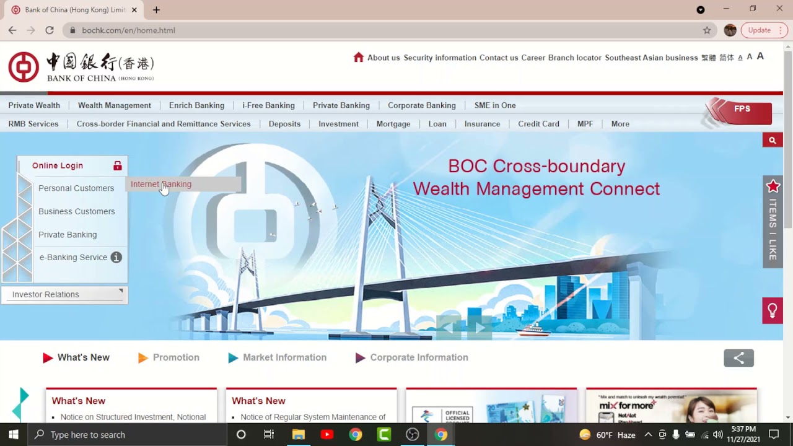793x446 pixels.
Task: Select medium font size A
Action: point(750,57)
